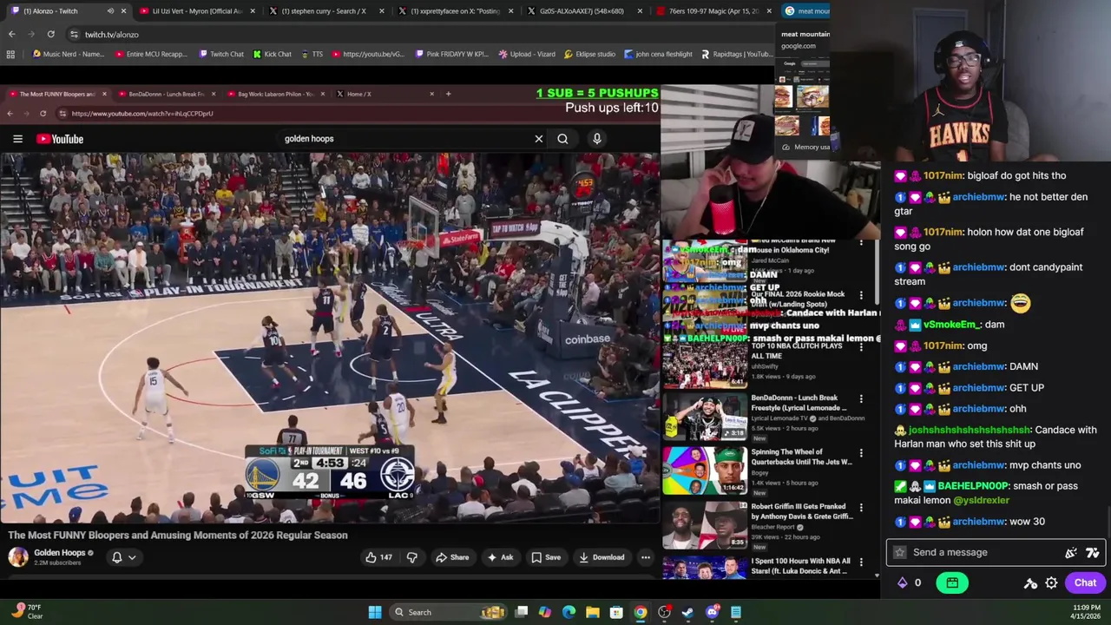Screen dimensions: 1111x625
Task: Open options menu for BenDaDonnn Lunch Break video
Action: coord(861,399)
